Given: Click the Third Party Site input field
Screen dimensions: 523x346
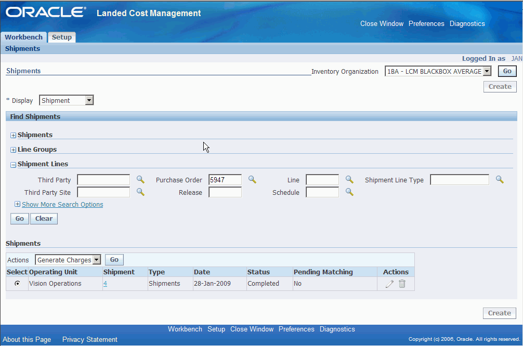Looking at the screenshot, I should (x=103, y=192).
